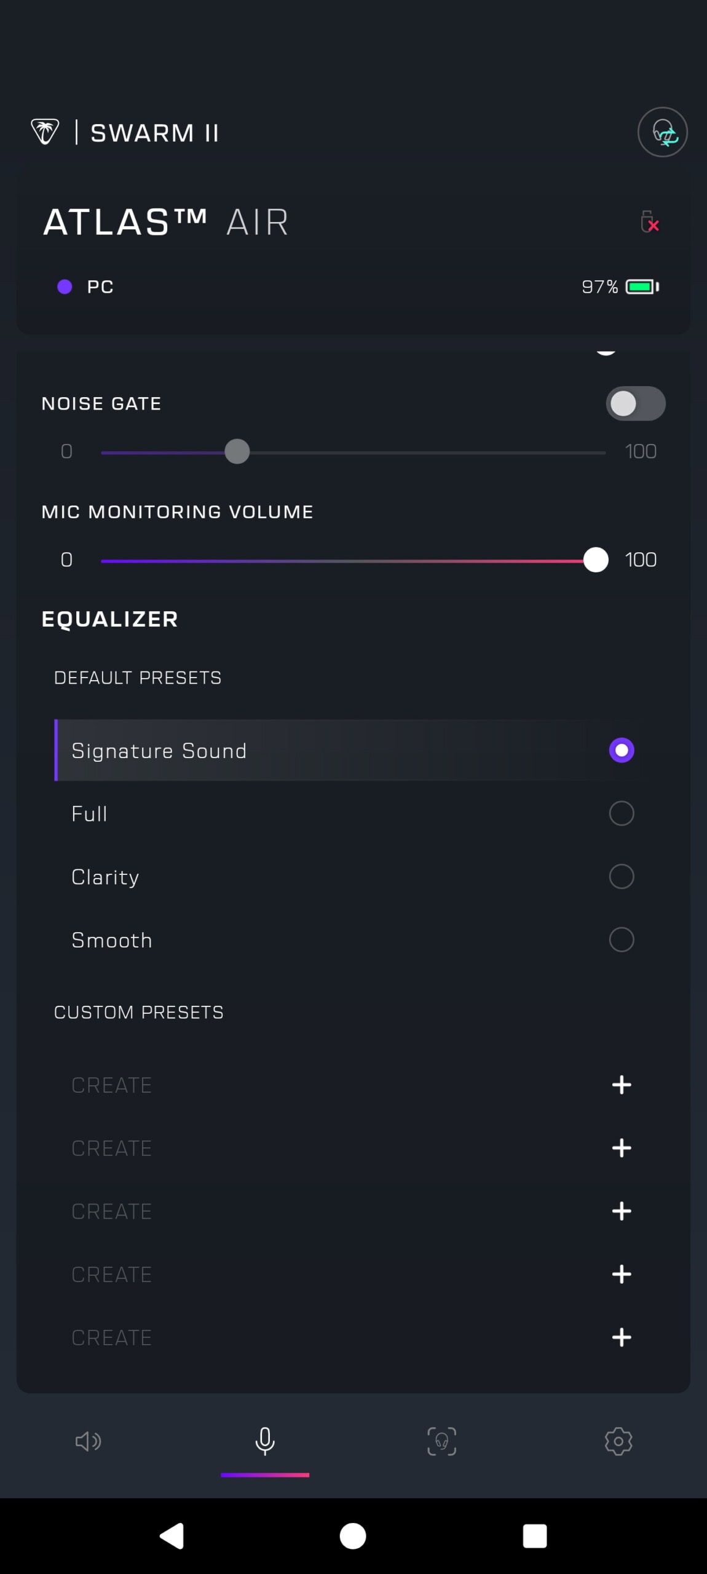Open the microphone tab
This screenshot has width=707, height=1574.
[x=265, y=1441]
